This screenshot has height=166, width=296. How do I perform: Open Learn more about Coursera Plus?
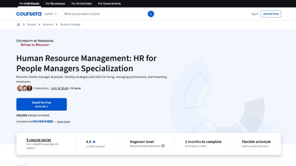point(63,122)
